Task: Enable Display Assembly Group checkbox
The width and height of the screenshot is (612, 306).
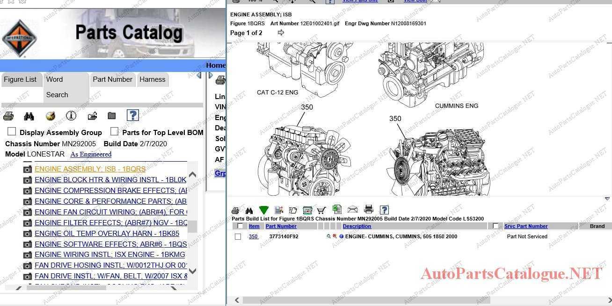Action: [x=12, y=132]
